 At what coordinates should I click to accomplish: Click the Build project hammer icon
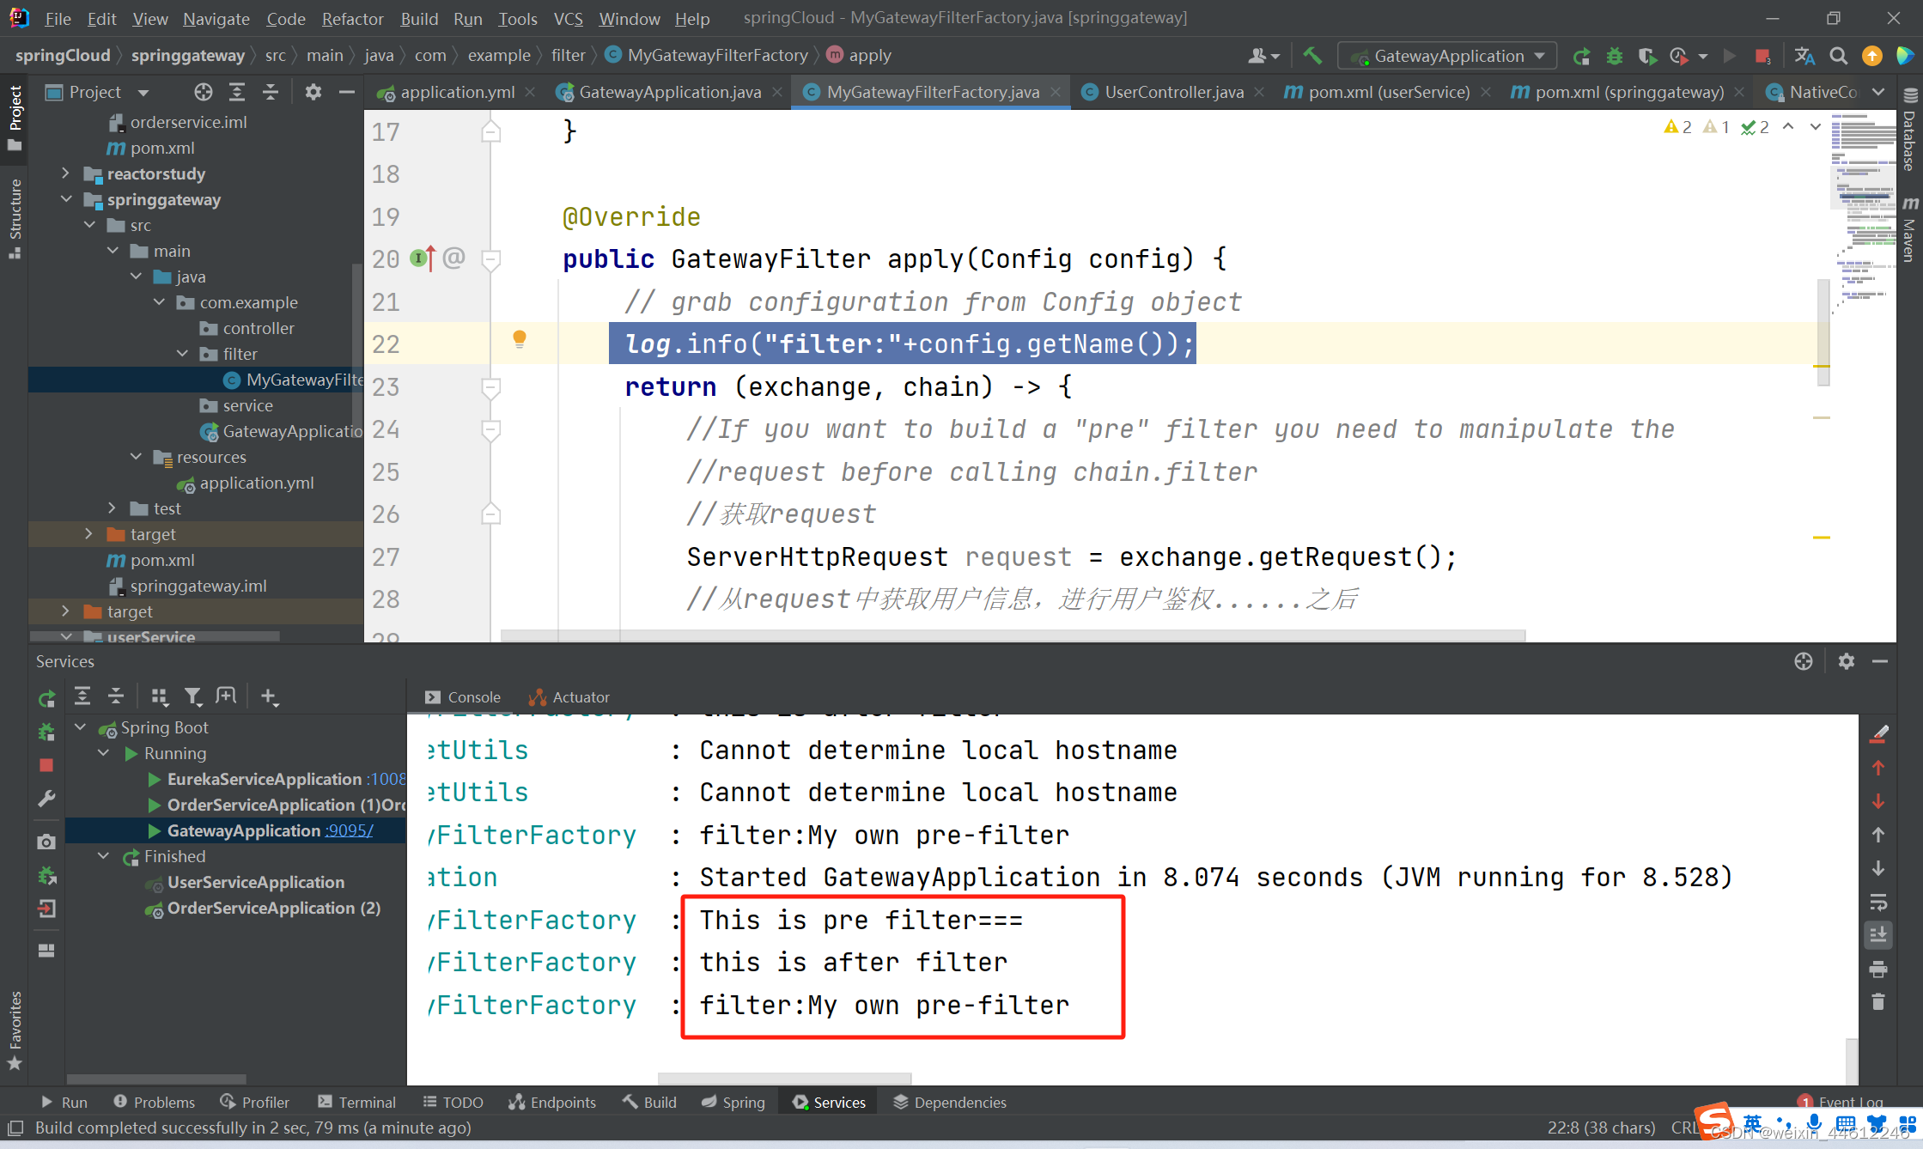click(x=1311, y=56)
